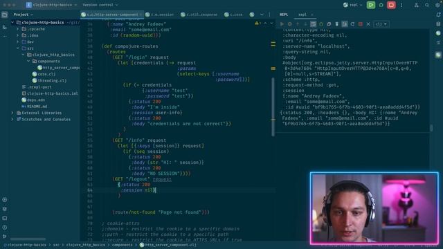Viewport: 443px width, 249px height.
Task: Click the REPL execute current statement play icon
Action: pyautogui.click(x=282, y=24)
